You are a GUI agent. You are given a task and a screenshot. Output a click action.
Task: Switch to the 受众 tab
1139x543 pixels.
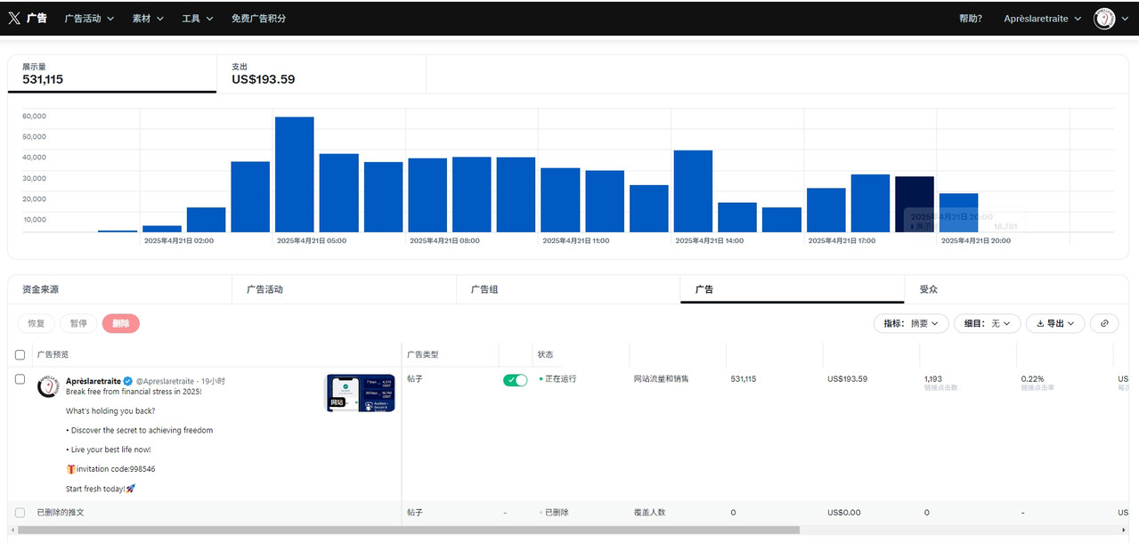[1017, 289]
